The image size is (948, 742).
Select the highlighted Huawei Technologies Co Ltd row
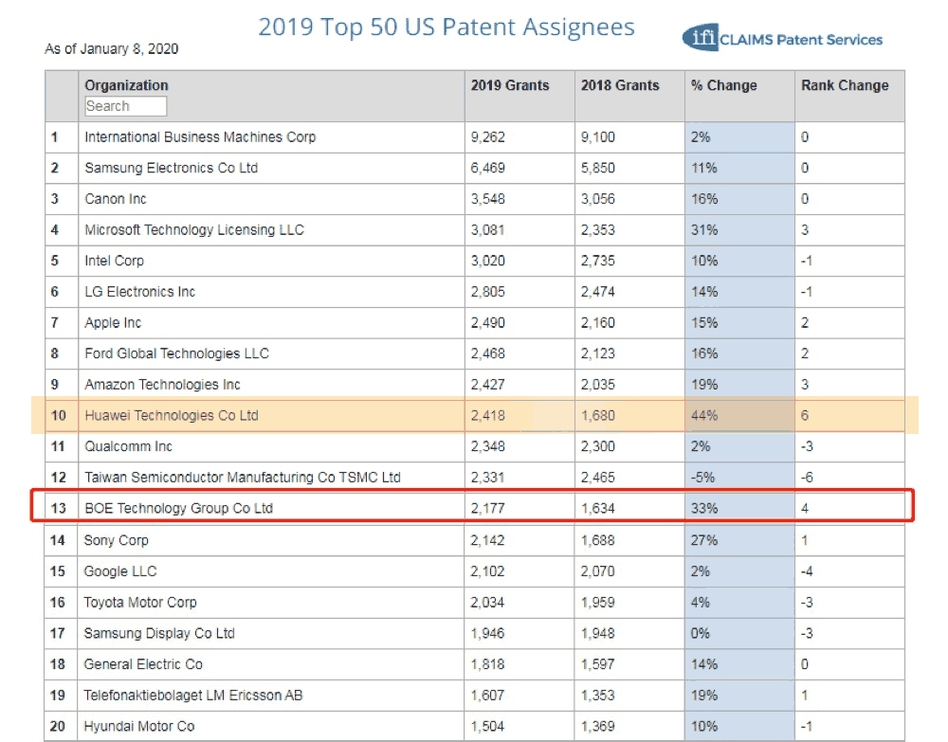[x=172, y=415]
